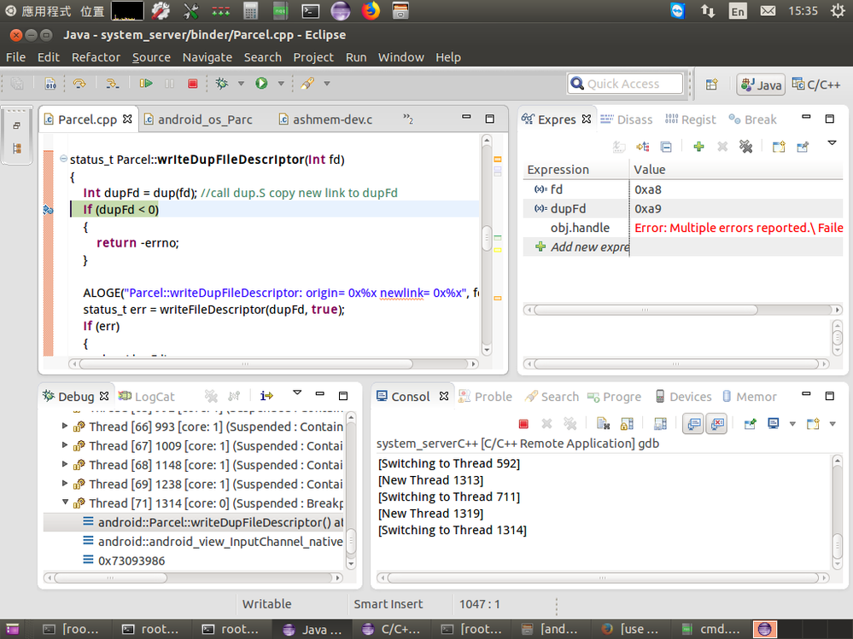Open the Expressions view menu dropdown

pos(832,143)
